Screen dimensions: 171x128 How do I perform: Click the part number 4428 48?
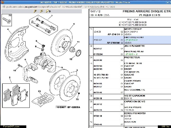(x=98, y=98)
